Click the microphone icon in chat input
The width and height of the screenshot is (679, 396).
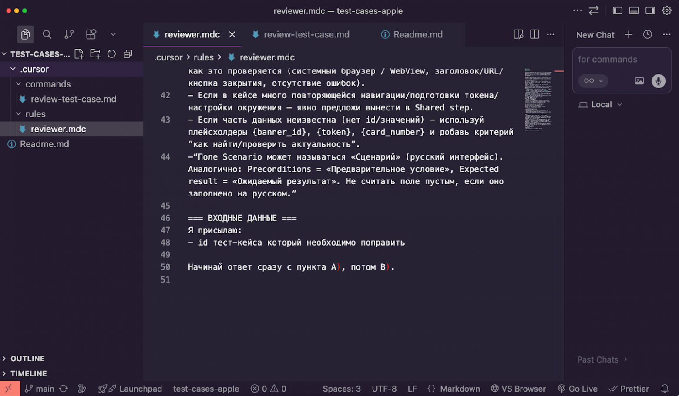coord(659,81)
